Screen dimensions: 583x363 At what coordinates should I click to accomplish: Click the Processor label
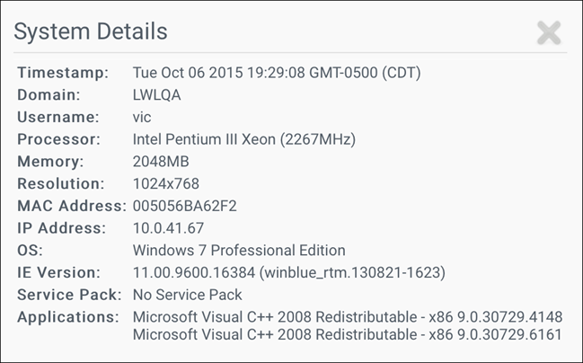tap(58, 139)
